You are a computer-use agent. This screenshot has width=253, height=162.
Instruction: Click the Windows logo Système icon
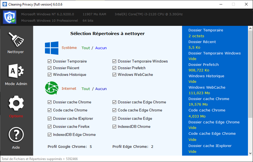52,48
